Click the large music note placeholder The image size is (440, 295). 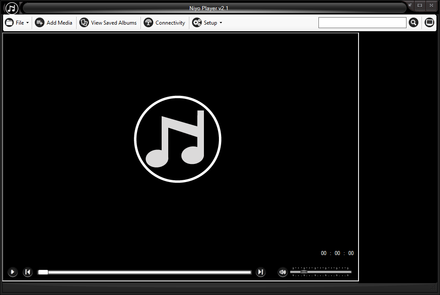(177, 139)
